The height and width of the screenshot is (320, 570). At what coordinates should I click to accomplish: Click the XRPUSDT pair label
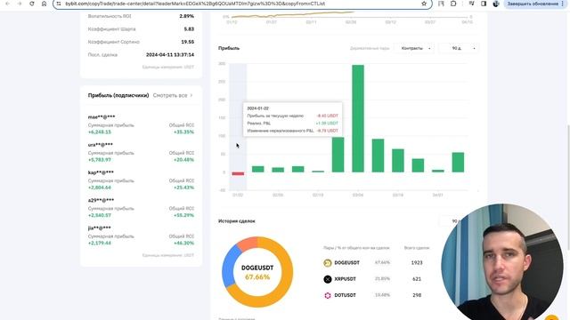tap(345, 279)
